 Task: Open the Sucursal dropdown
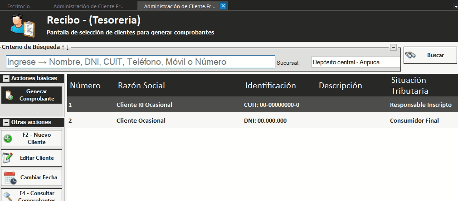(x=355, y=62)
